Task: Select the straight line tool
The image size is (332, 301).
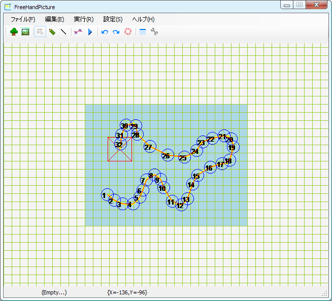Action: point(63,32)
